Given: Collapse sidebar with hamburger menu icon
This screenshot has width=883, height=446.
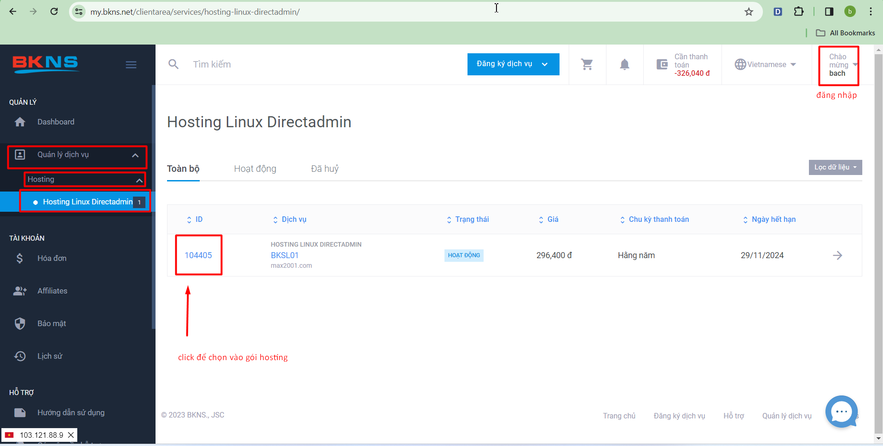Looking at the screenshot, I should (131, 65).
